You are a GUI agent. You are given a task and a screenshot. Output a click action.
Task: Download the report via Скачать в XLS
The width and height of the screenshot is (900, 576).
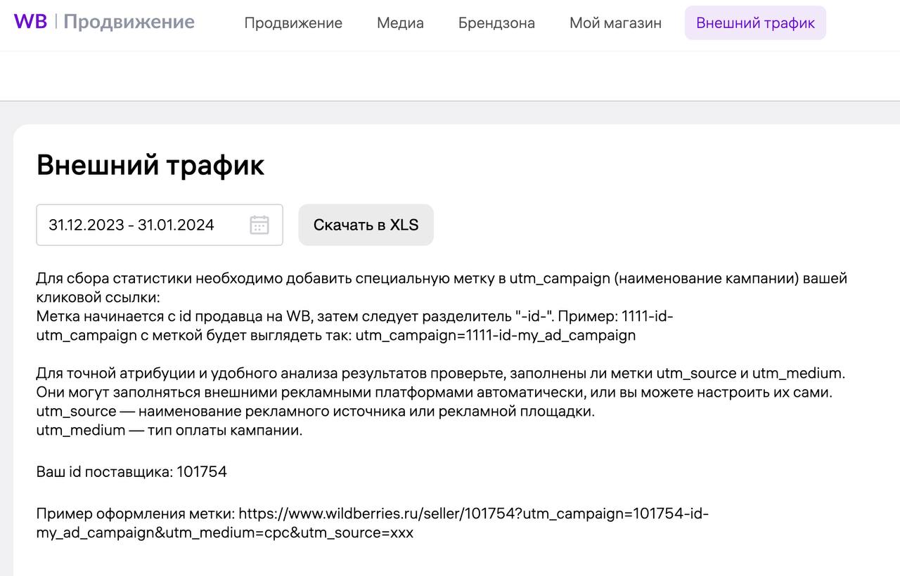click(x=366, y=225)
